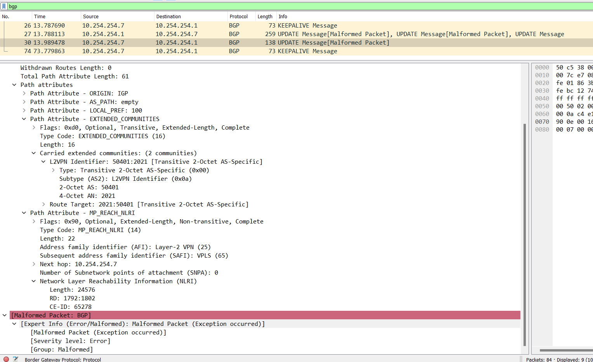Collapse the Expert Info (Error/Malformed) node

pyautogui.click(x=14, y=324)
